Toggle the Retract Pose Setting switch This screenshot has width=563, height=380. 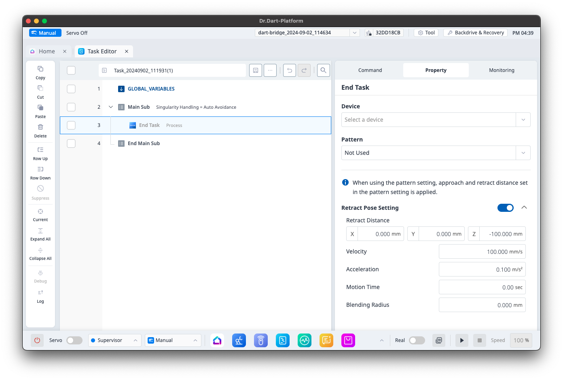click(505, 208)
